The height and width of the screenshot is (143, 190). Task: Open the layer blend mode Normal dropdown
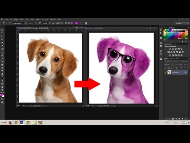tap(171, 65)
